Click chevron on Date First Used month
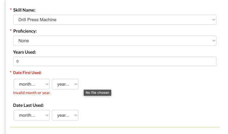 point(47,84)
